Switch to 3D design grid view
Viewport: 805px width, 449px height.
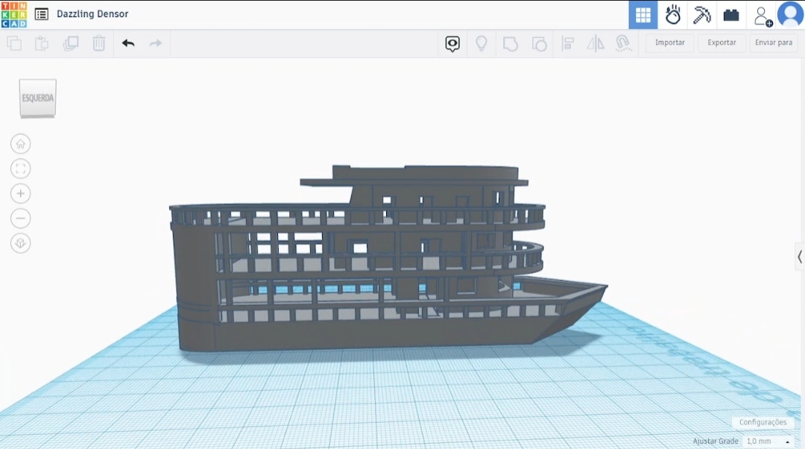643,15
